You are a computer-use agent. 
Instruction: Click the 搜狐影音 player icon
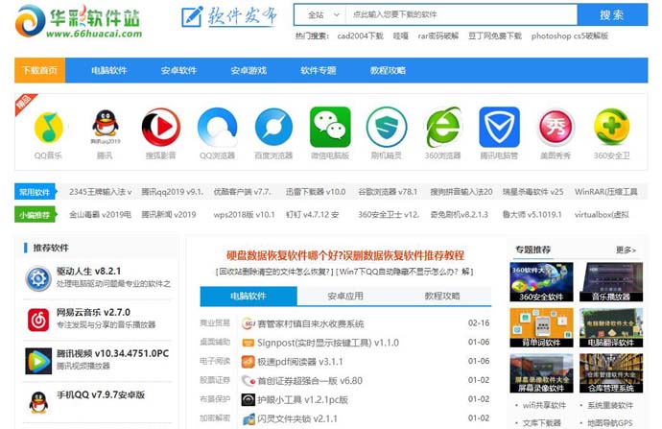(161, 127)
